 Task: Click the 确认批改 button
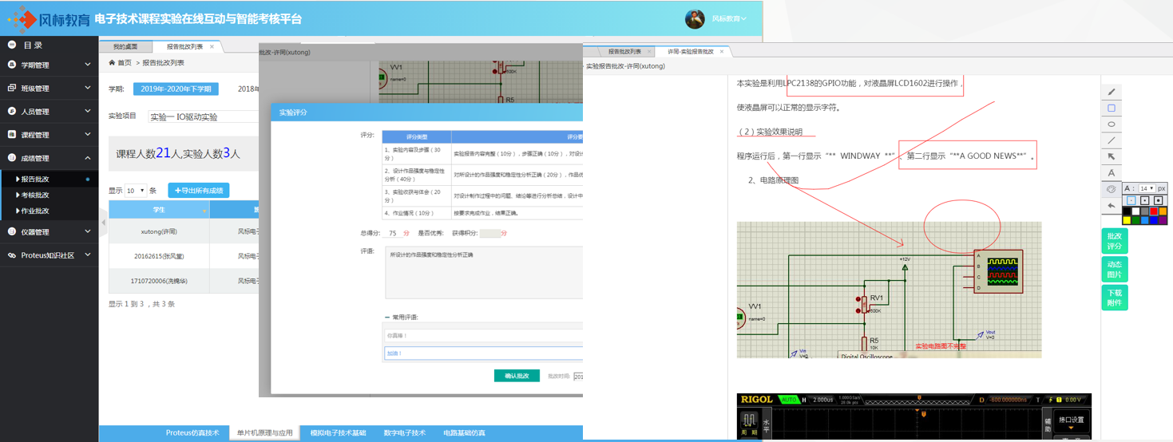(517, 376)
